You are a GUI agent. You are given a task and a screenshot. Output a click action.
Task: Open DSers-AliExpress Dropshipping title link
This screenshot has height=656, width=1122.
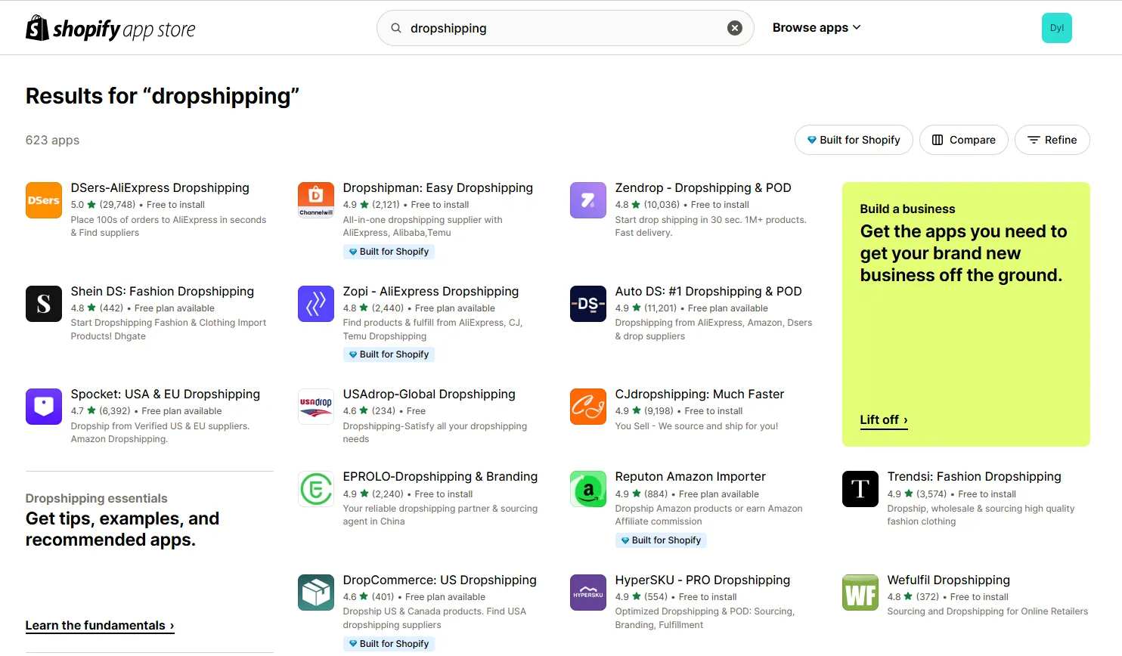160,188
